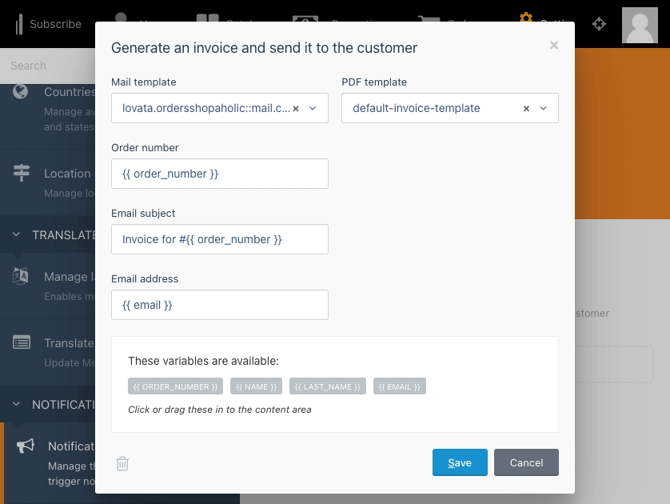Click the Notifications megaphone icon
The height and width of the screenshot is (504, 670).
pyautogui.click(x=26, y=446)
